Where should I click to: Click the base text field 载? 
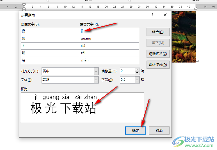pos(50,53)
